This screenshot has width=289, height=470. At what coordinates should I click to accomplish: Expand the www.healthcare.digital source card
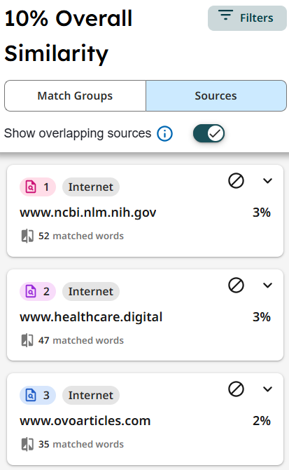point(267,285)
